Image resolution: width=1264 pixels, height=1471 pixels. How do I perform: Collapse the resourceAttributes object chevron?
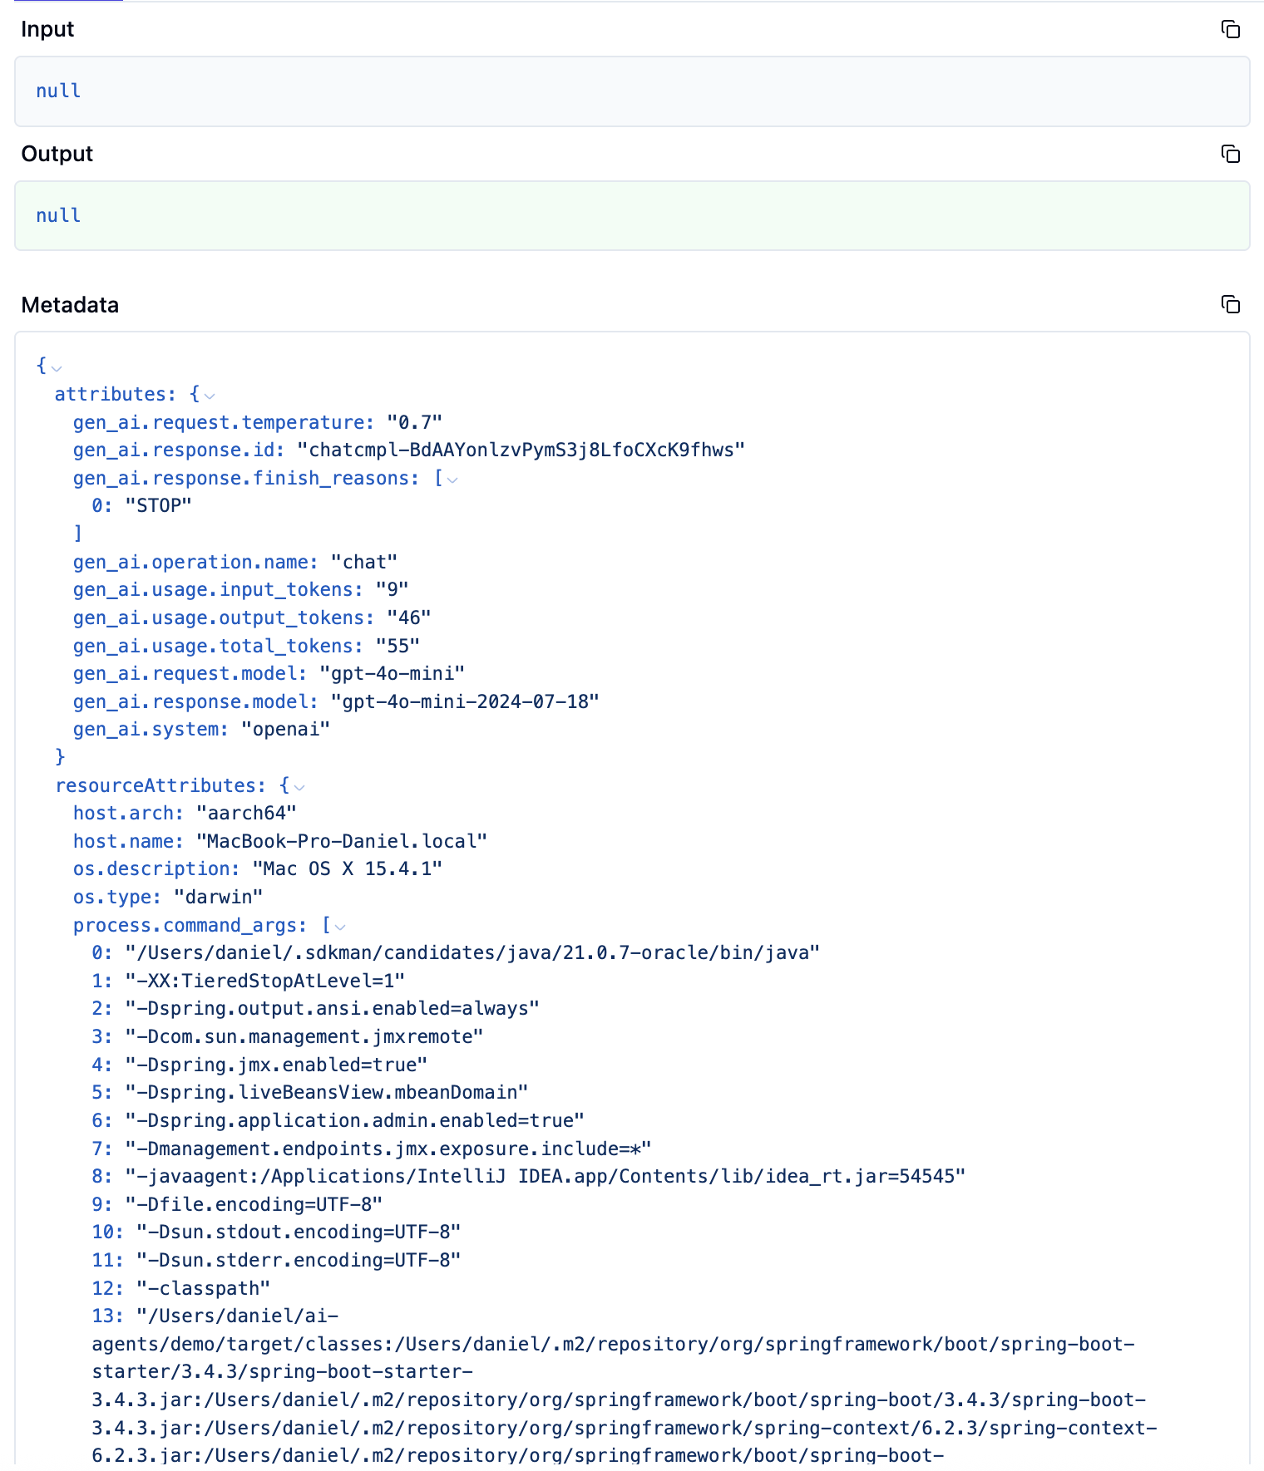point(299,787)
